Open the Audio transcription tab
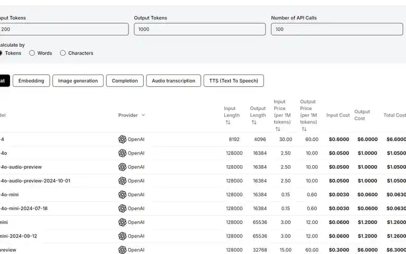Image resolution: width=406 pixels, height=254 pixels. pos(173,80)
